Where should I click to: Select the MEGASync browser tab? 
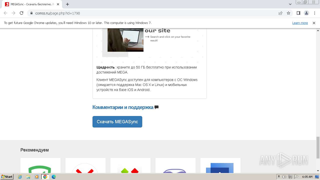(32, 4)
